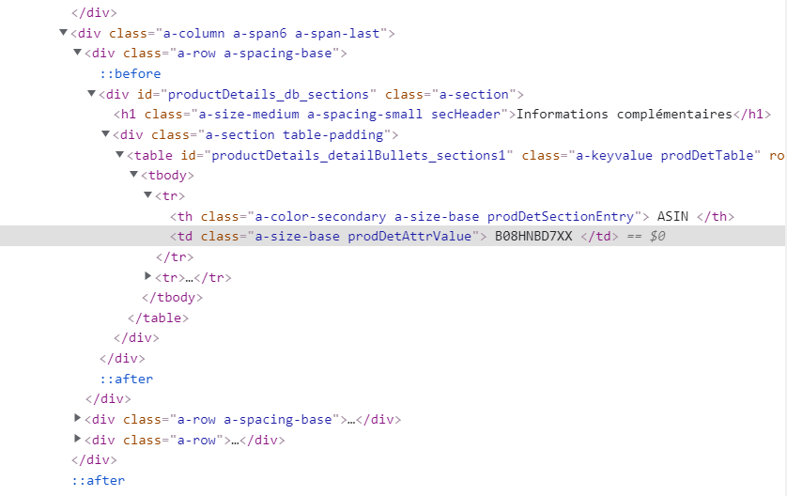Collapse the a-section table-padding div
This screenshot has height=496, width=787.
[x=105, y=134]
